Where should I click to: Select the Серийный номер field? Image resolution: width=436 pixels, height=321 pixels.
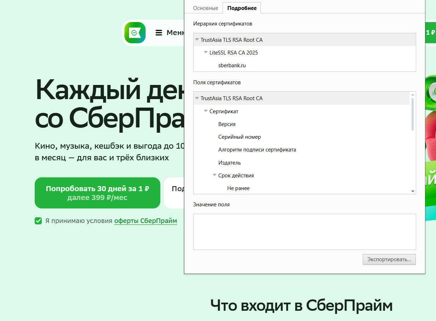point(240,137)
